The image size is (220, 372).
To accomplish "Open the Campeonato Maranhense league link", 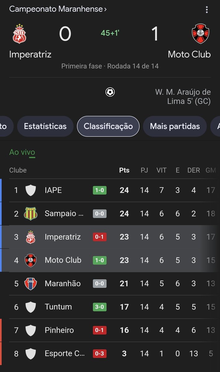I will (x=58, y=9).
